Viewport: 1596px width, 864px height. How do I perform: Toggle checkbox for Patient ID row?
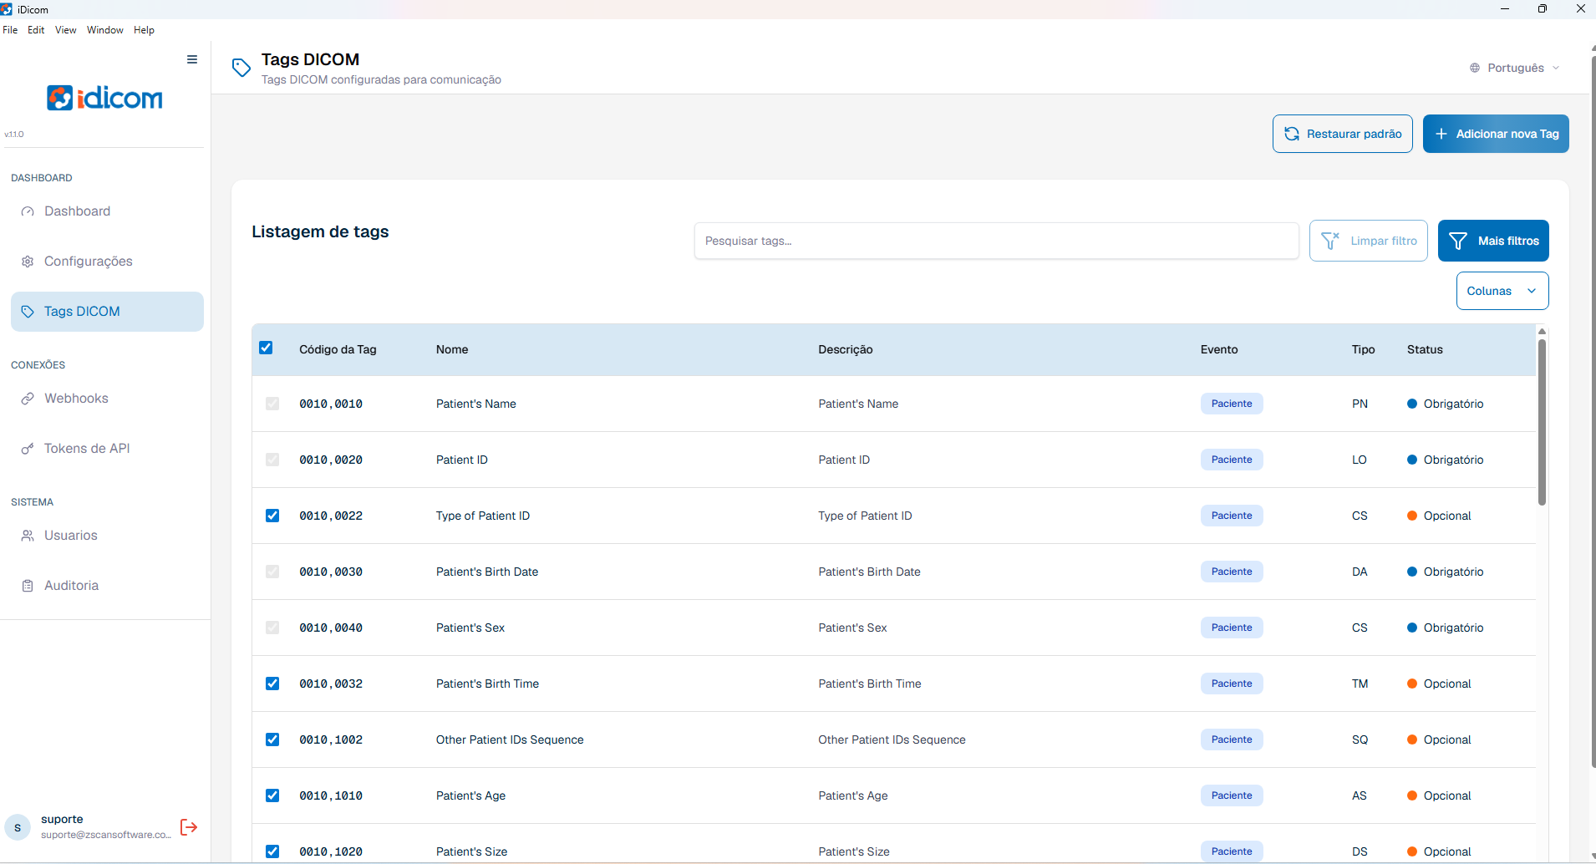pyautogui.click(x=272, y=460)
